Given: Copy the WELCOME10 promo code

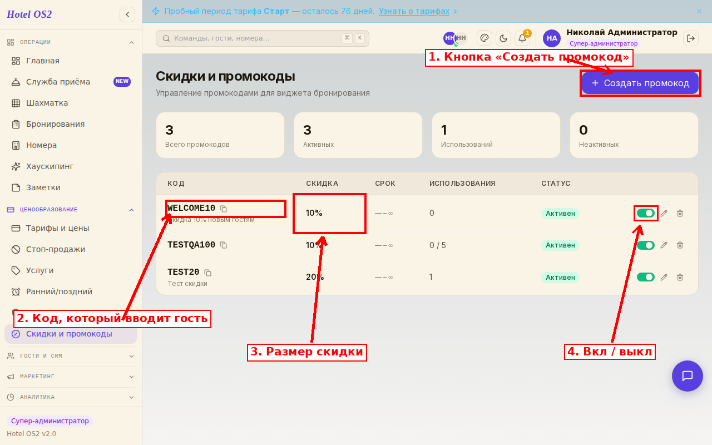Looking at the screenshot, I should [x=224, y=209].
